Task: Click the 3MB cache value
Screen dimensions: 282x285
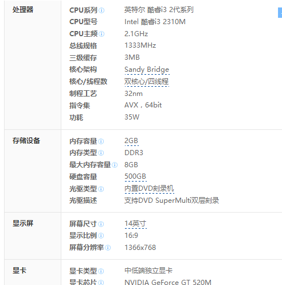Action: click(132, 57)
